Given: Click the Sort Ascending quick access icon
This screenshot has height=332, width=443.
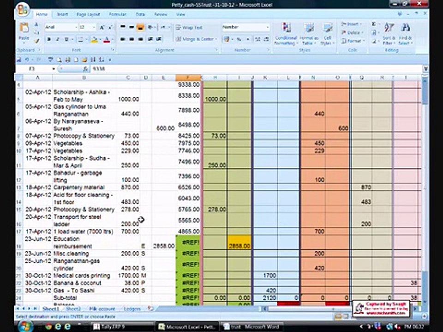Looking at the screenshot, I should 93,59.
